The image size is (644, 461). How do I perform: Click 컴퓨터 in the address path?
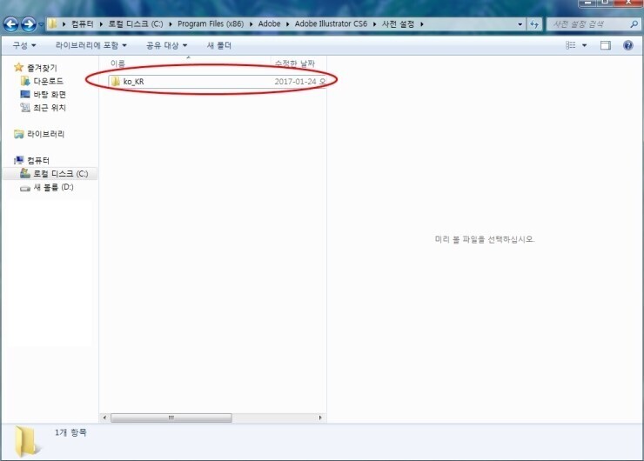click(x=82, y=23)
